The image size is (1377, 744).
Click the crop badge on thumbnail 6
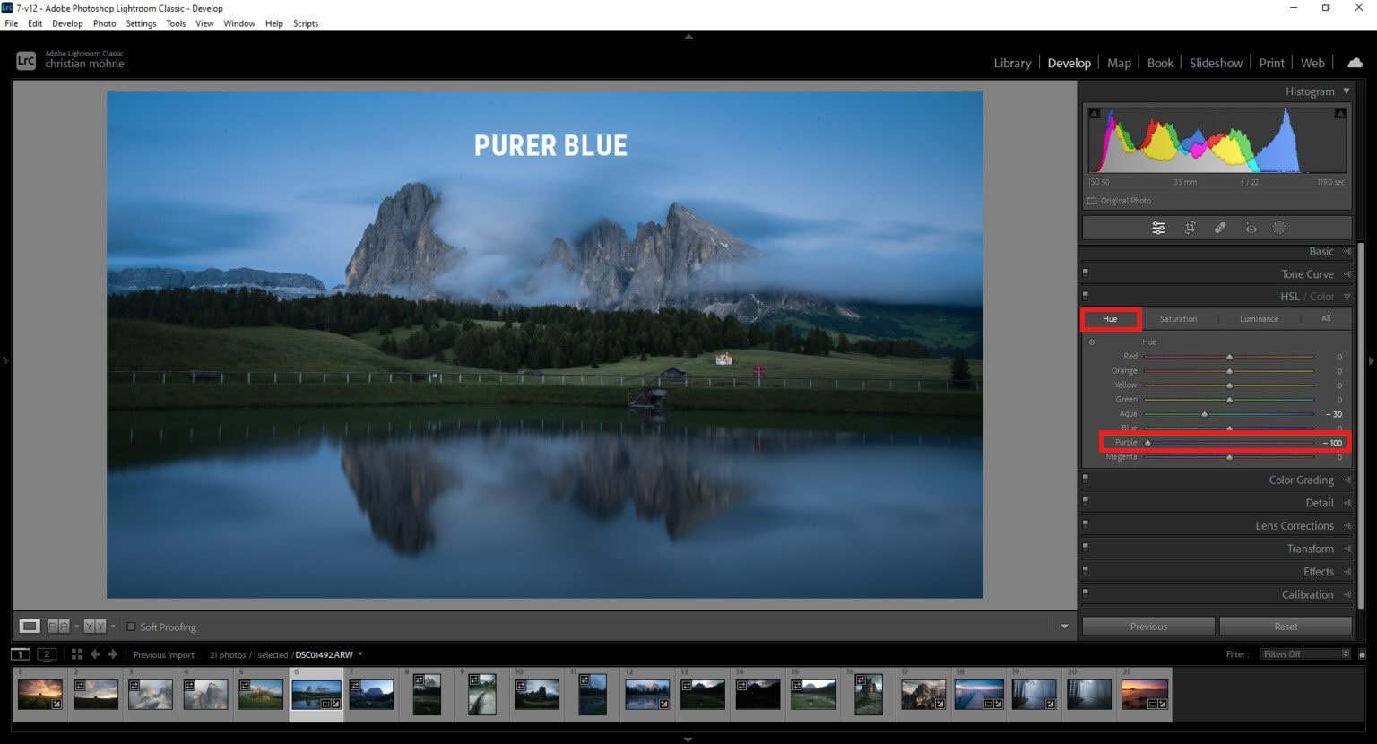coord(326,705)
